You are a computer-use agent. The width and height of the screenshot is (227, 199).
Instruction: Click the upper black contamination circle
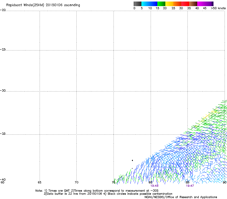(x=132, y=160)
